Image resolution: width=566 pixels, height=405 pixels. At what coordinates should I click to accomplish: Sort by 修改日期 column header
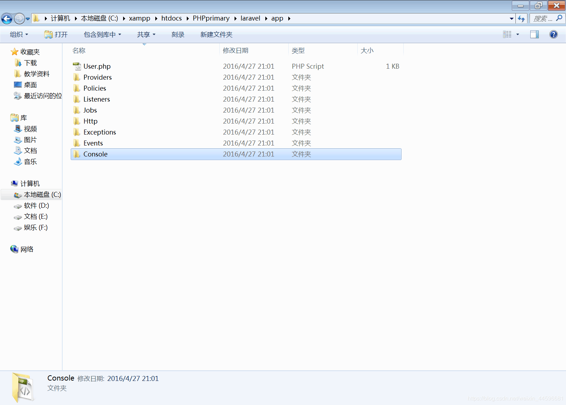tap(236, 51)
